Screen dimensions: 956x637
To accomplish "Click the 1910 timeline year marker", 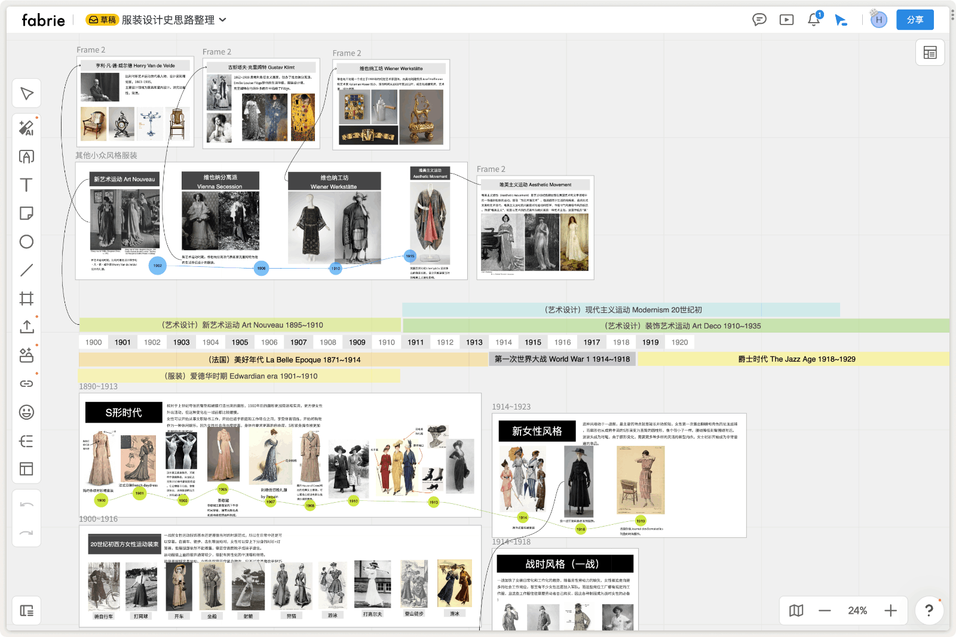I will click(x=387, y=342).
